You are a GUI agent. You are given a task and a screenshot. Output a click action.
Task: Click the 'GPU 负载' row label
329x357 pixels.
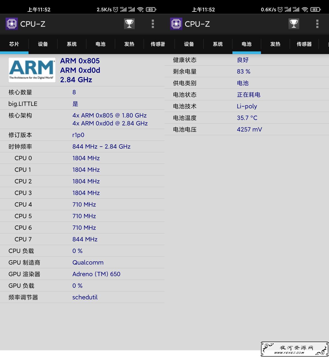point(21,286)
